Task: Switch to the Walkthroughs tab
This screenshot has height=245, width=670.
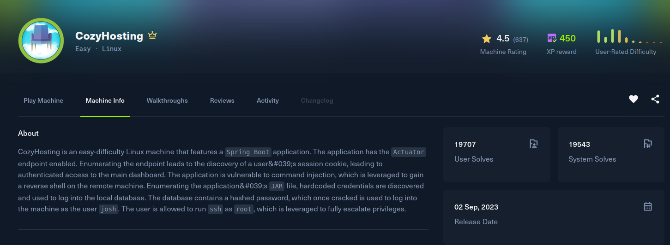Action: pos(167,100)
